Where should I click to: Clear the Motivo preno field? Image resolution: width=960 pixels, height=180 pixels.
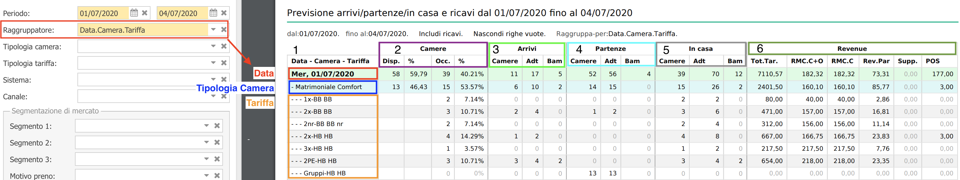[217, 176]
